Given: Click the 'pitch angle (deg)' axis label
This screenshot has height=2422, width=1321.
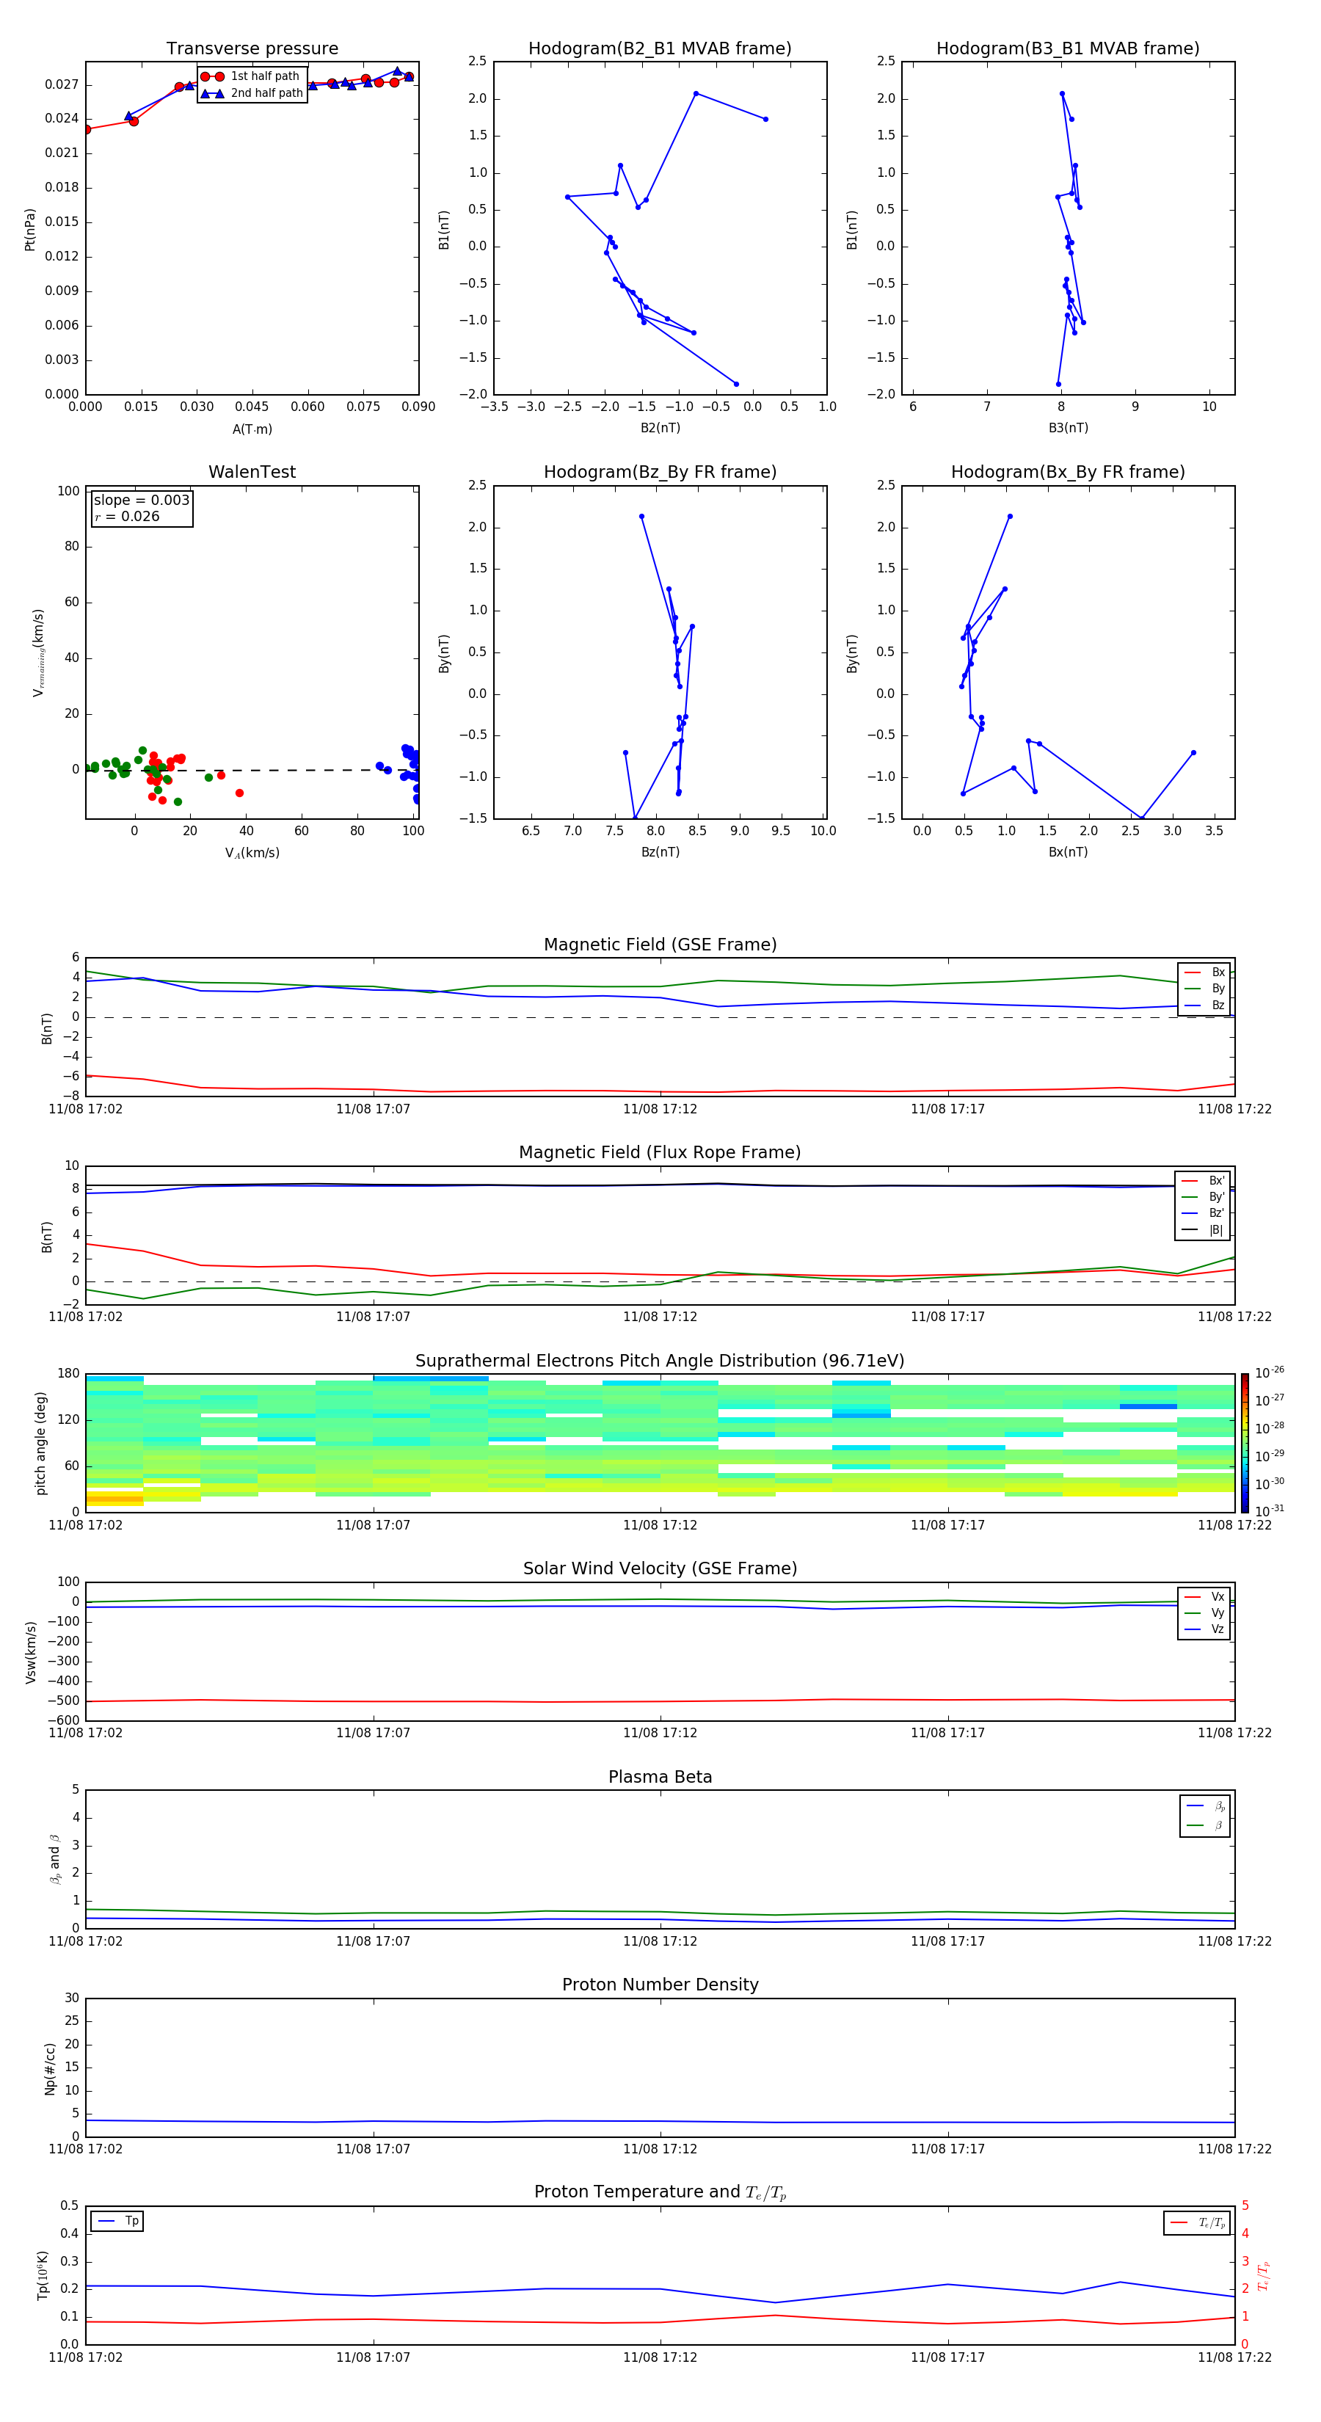Looking at the screenshot, I should click(40, 1442).
